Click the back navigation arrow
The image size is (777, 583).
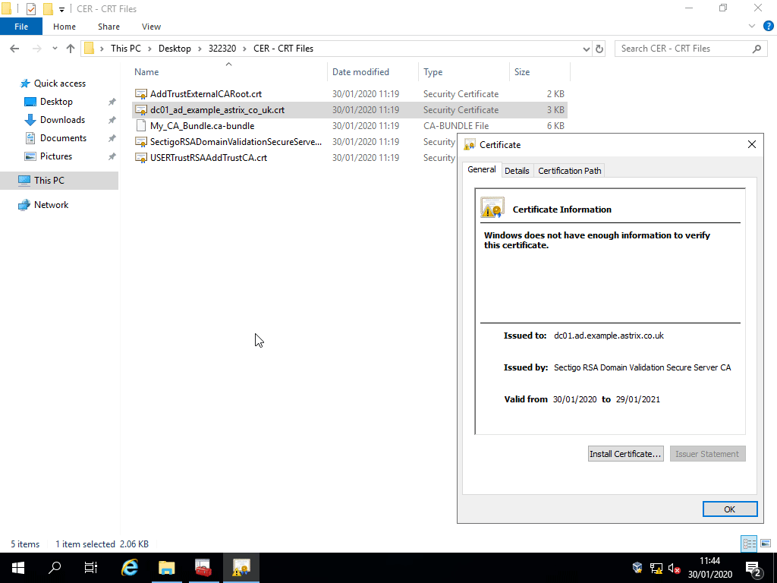point(14,48)
